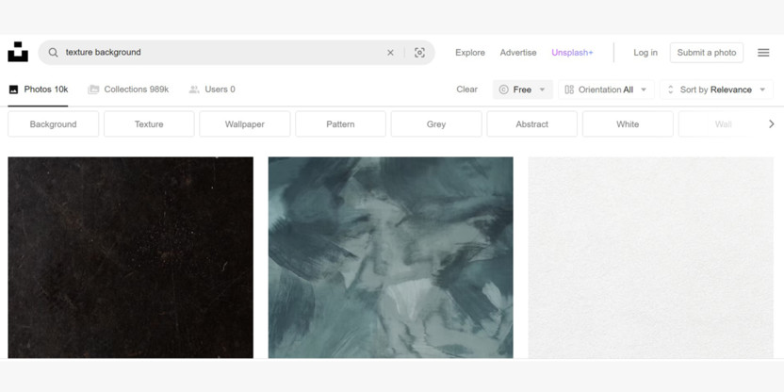Click the Submit a photo button

coord(706,53)
